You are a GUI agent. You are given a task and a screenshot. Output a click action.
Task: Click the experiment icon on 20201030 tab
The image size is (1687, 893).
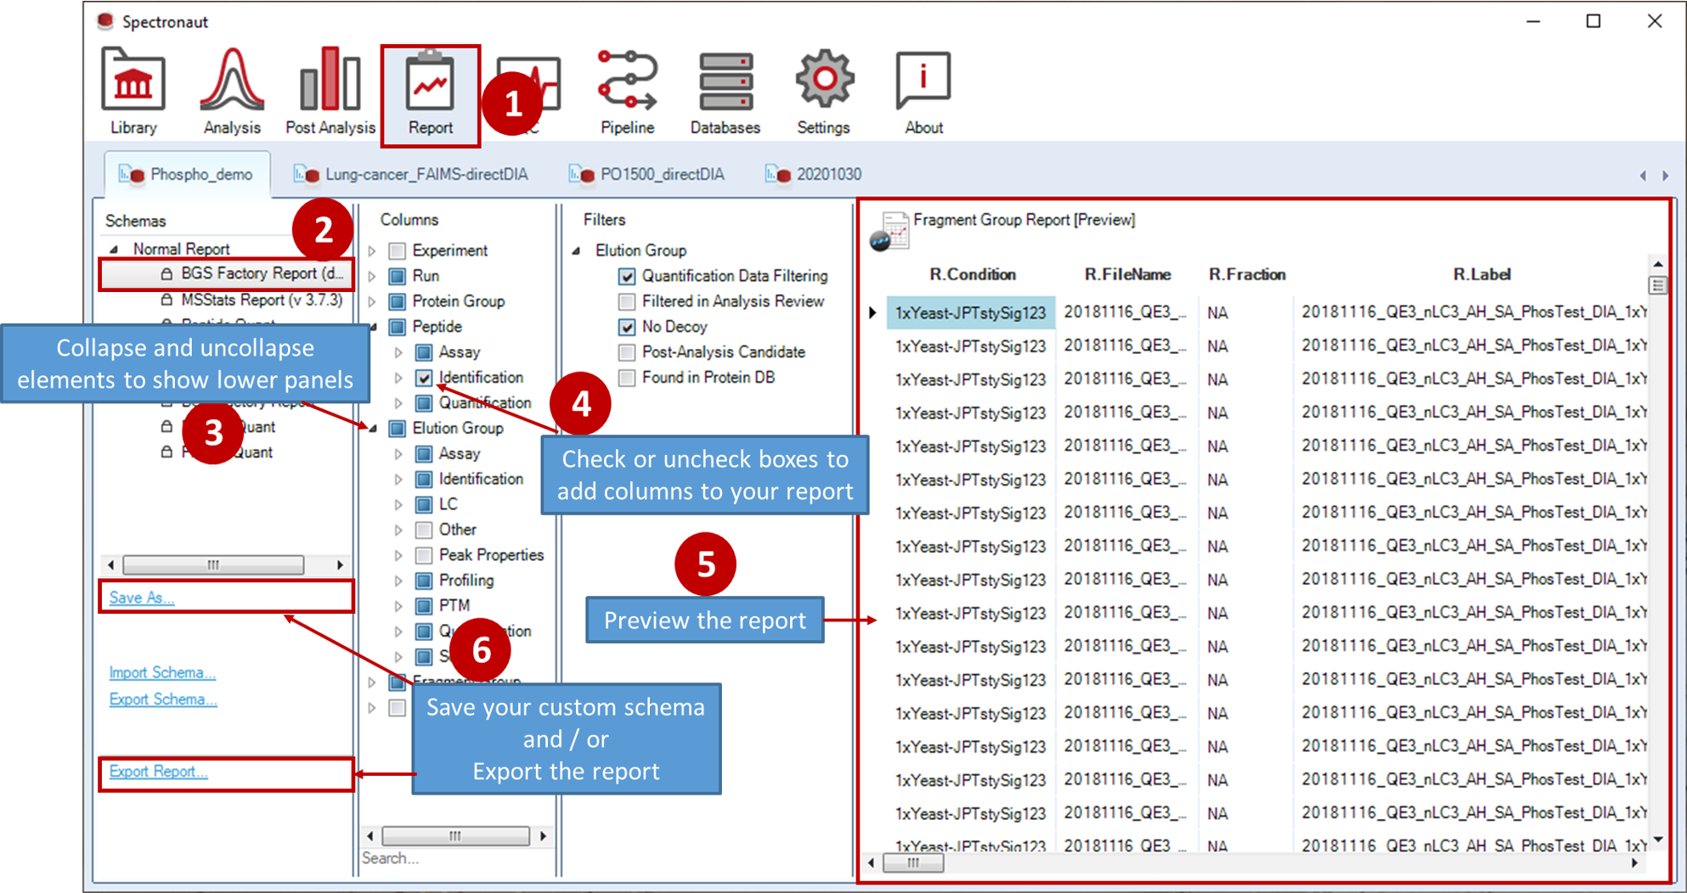coord(778,175)
